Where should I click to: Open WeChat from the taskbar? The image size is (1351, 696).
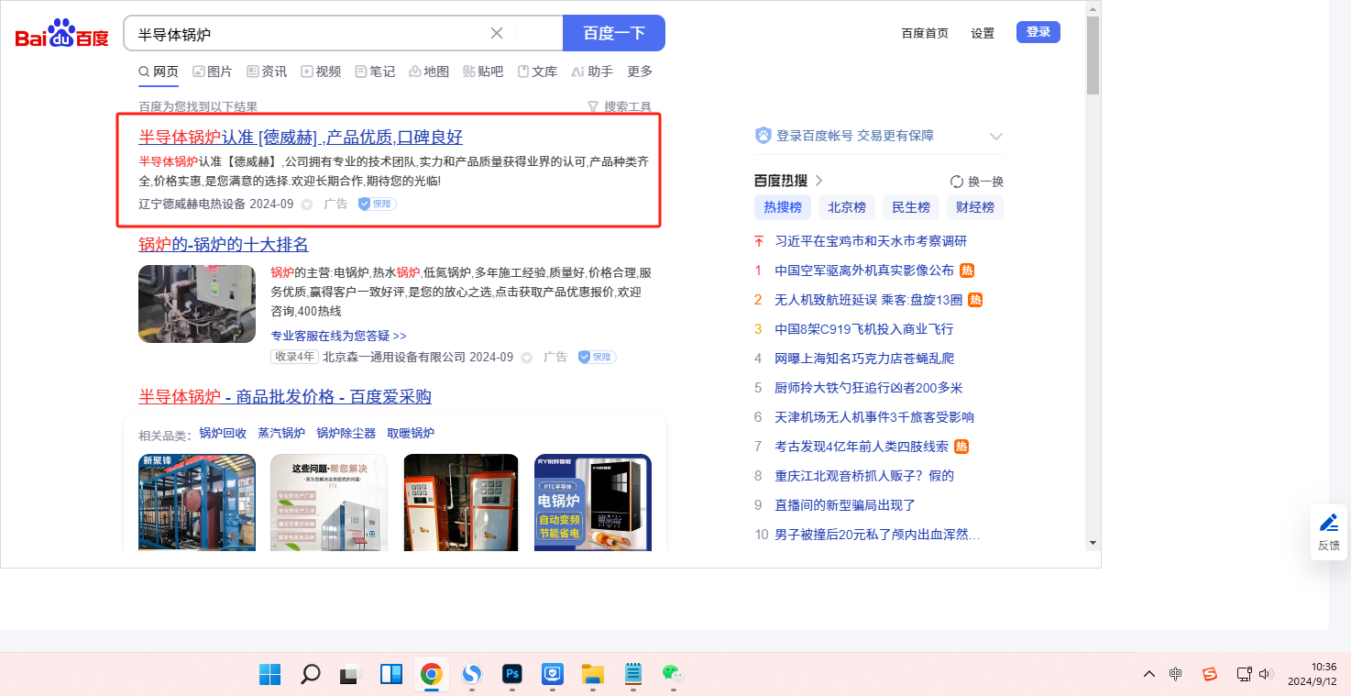673,675
